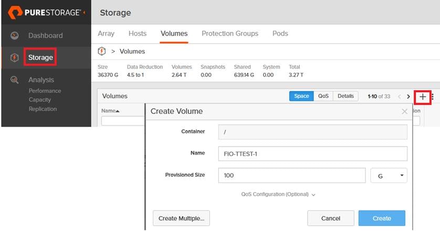The image size is (440, 231).
Task: Click the Analysis magnifier icon
Action: (15, 80)
